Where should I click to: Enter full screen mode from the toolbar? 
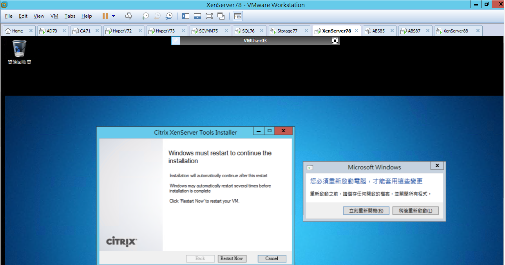click(209, 16)
